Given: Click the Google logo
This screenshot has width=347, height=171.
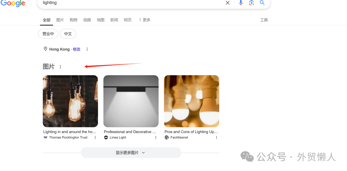Looking at the screenshot, I should point(13,3).
